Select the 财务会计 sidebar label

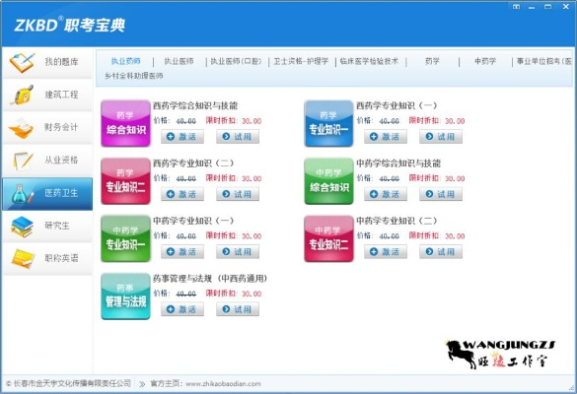61,127
